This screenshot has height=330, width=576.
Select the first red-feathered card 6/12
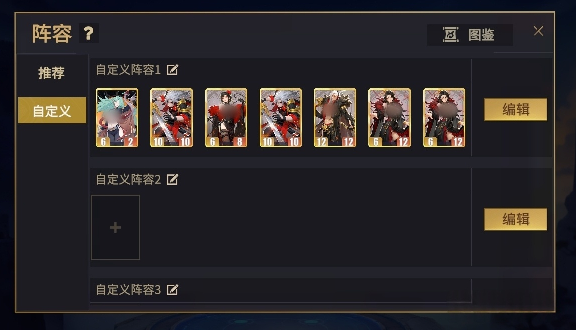tap(389, 118)
